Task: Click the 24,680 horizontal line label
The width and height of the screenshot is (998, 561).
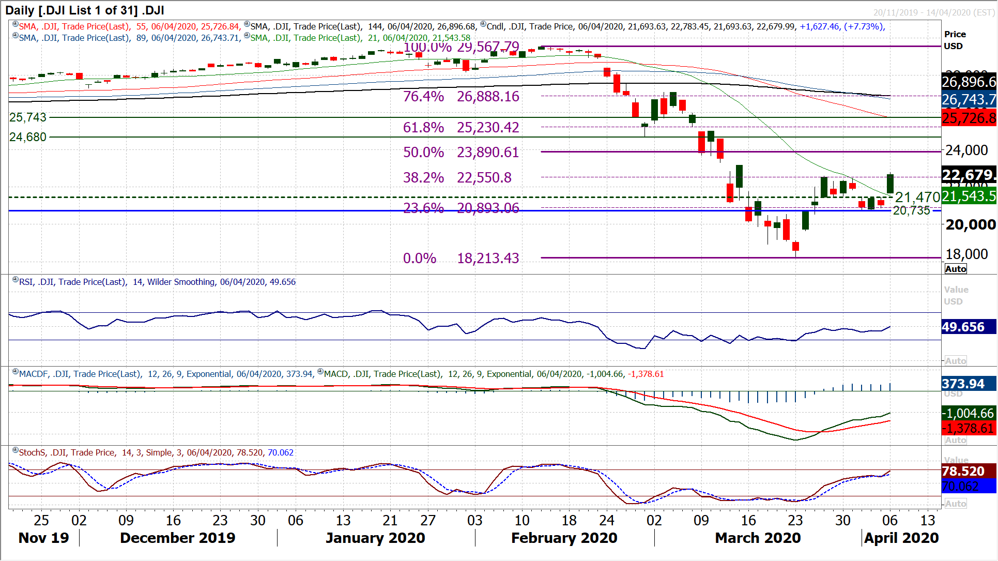Action: point(28,137)
